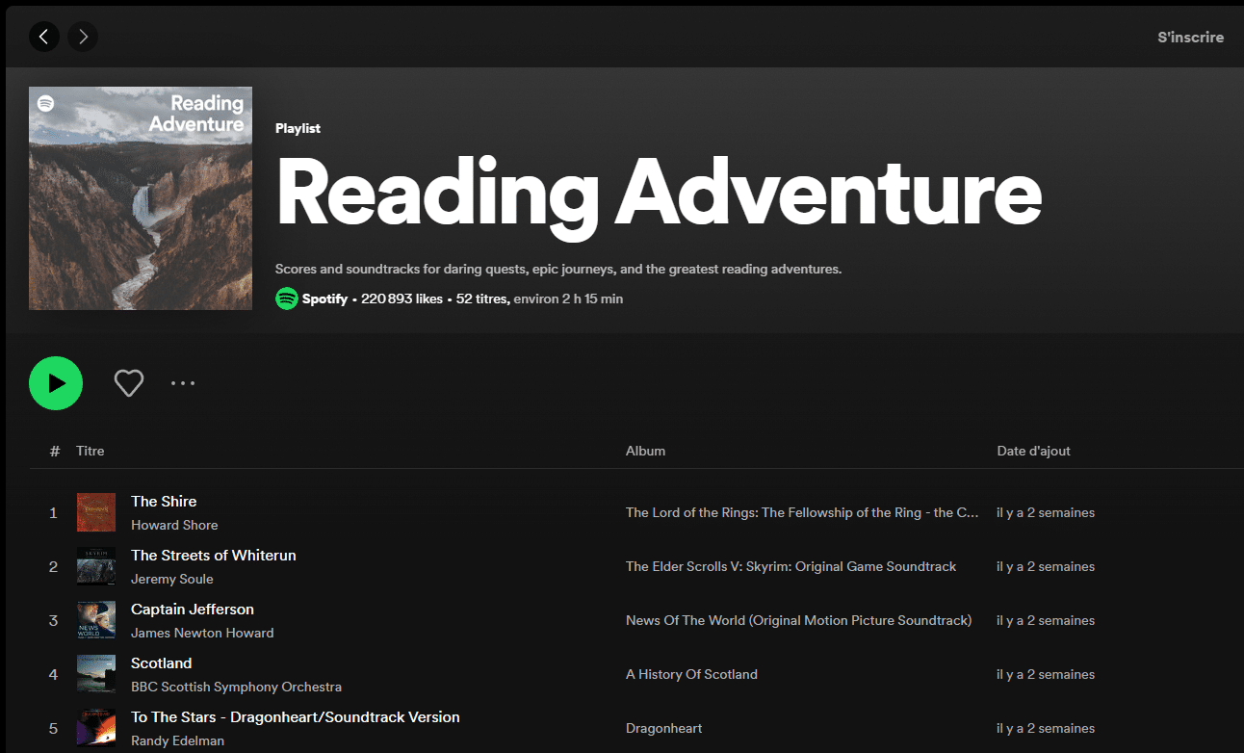The image size is (1244, 753).
Task: Like the playlist with heart icon
Action: pos(129,383)
